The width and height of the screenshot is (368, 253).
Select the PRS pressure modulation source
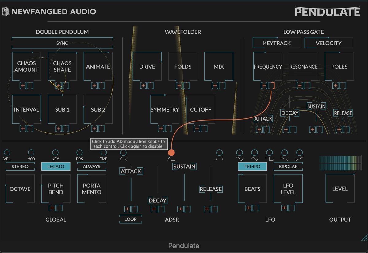[x=79, y=152]
